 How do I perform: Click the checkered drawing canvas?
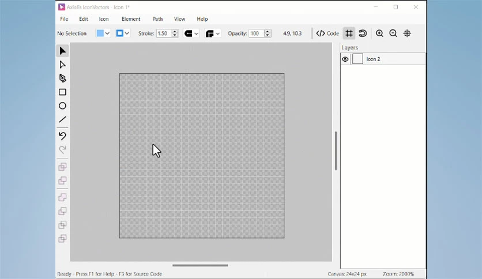point(202,156)
